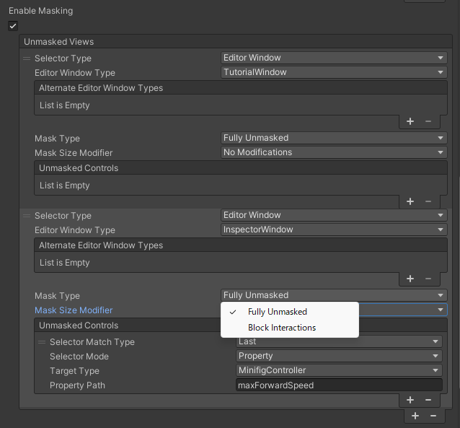Click drag handle beside Selector Match Type

coord(42,342)
